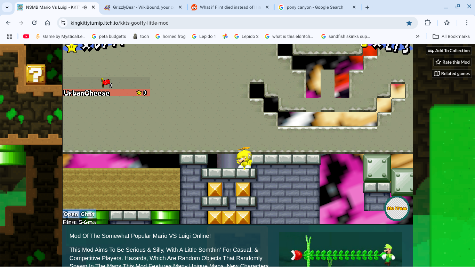Go to the browser home page

point(47,23)
